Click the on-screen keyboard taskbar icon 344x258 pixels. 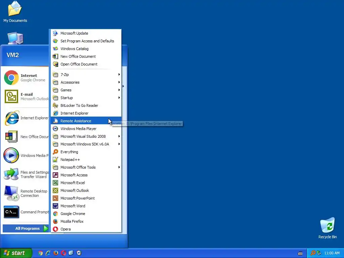pos(300,253)
